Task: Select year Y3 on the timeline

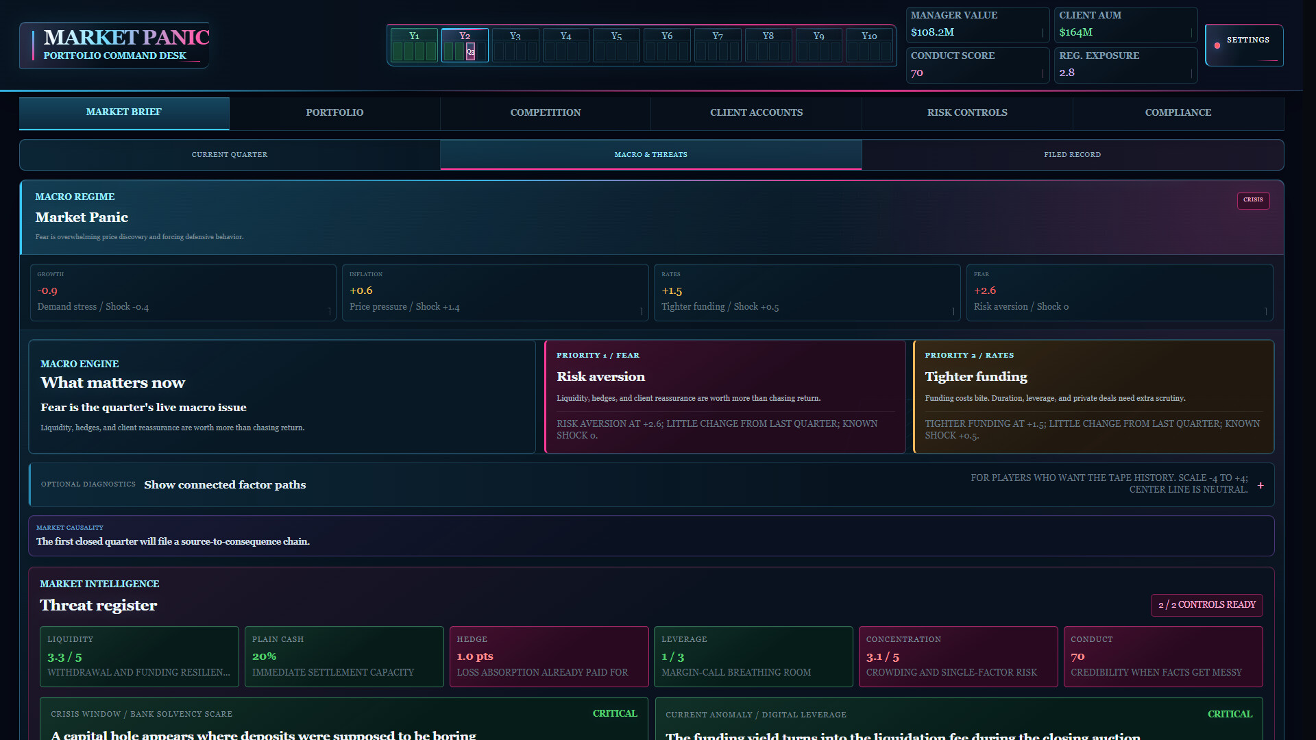Action: click(515, 45)
